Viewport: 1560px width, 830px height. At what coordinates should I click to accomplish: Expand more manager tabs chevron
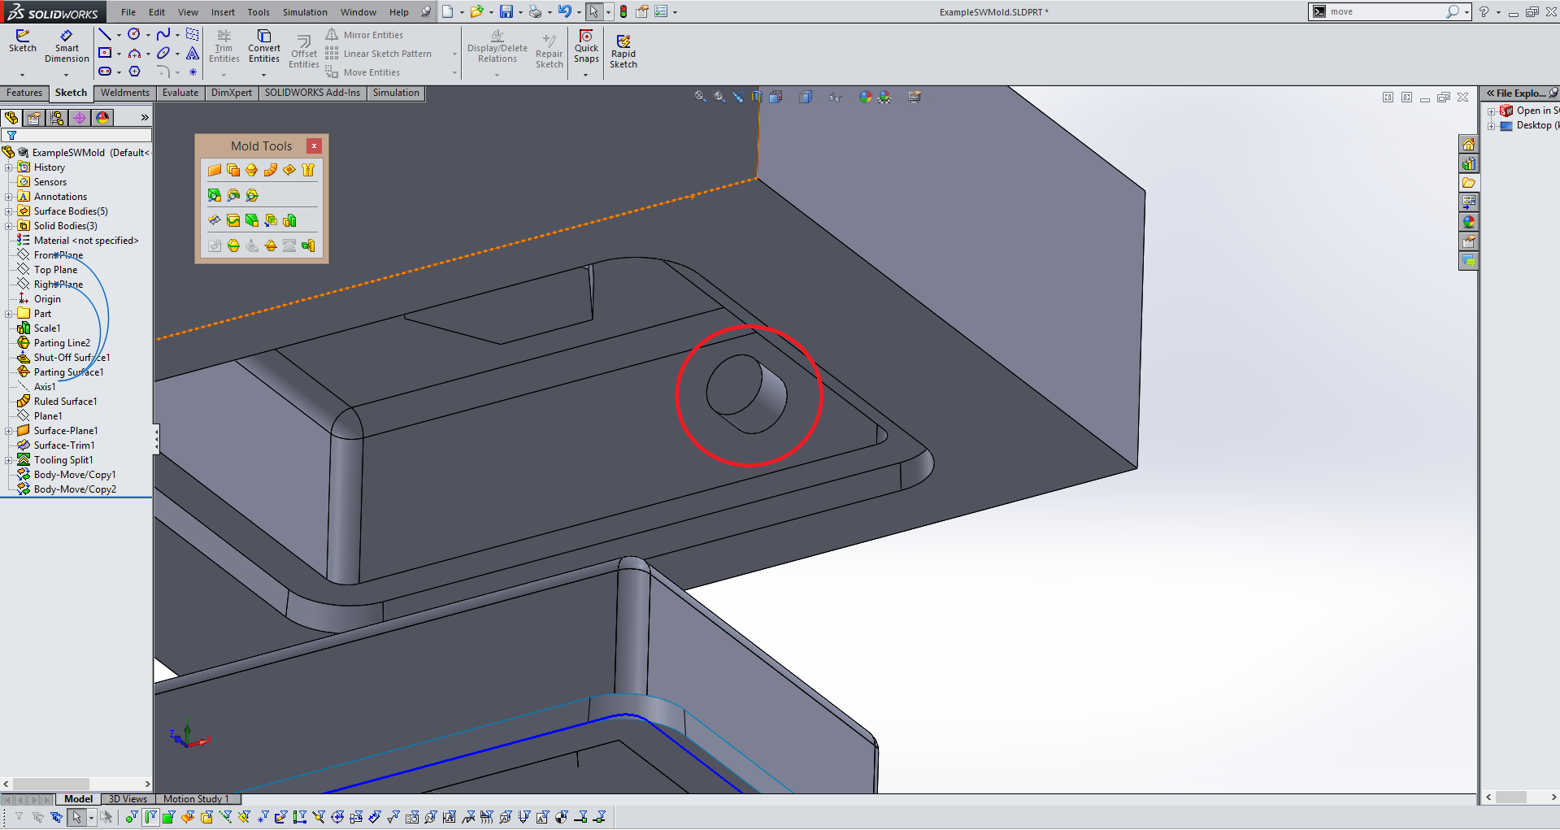(145, 118)
